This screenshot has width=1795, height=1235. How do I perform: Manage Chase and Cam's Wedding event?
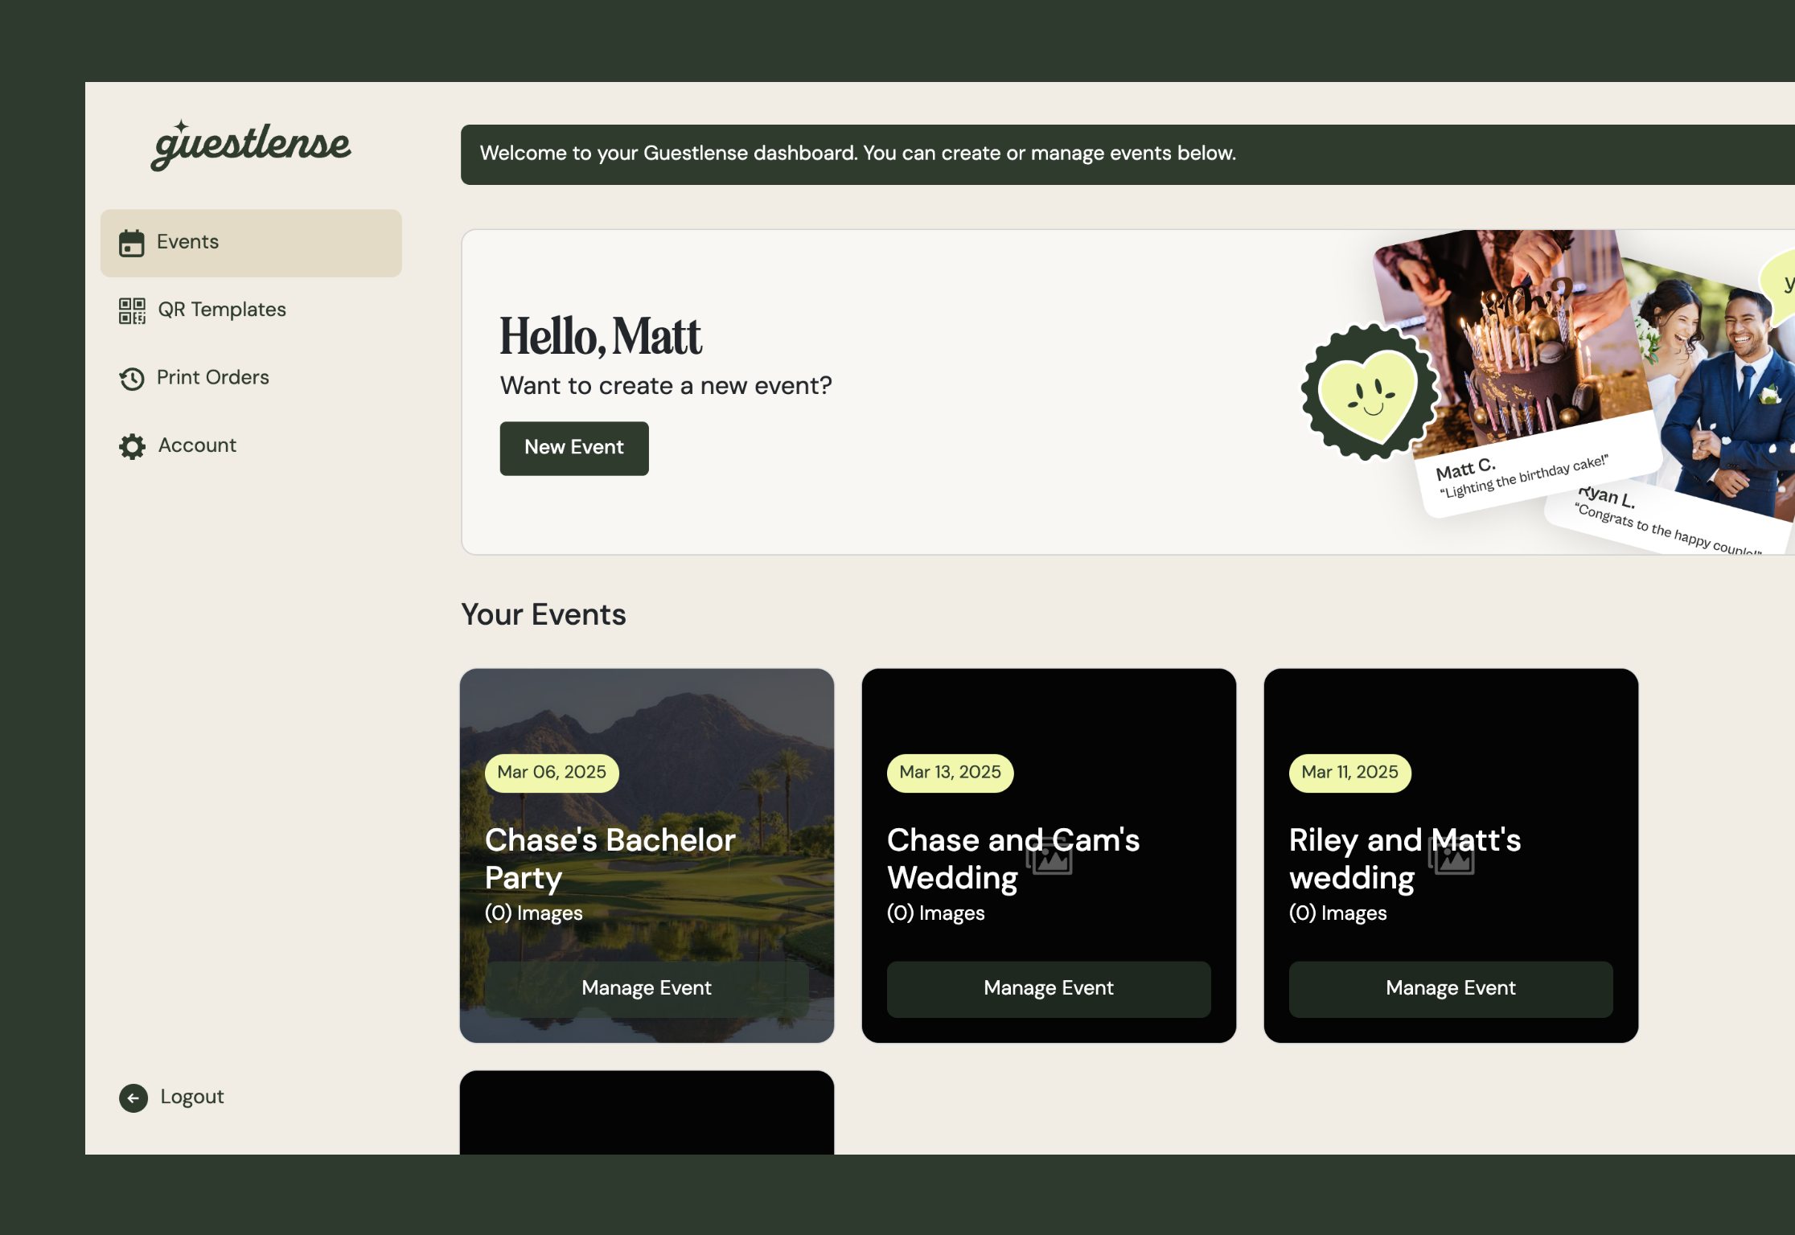click(1049, 988)
